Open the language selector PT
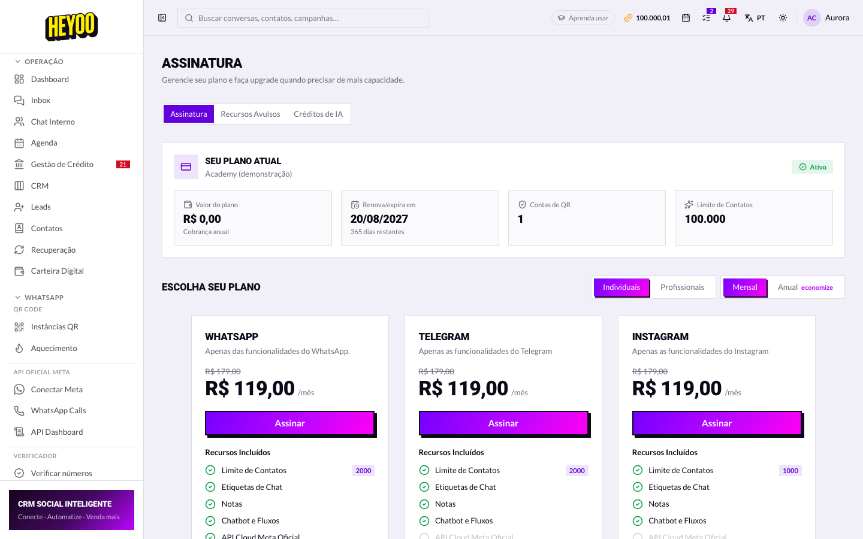Screen dimensions: 863x539 755,18
